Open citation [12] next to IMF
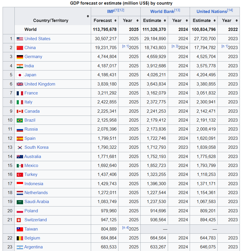 click(121, 10)
